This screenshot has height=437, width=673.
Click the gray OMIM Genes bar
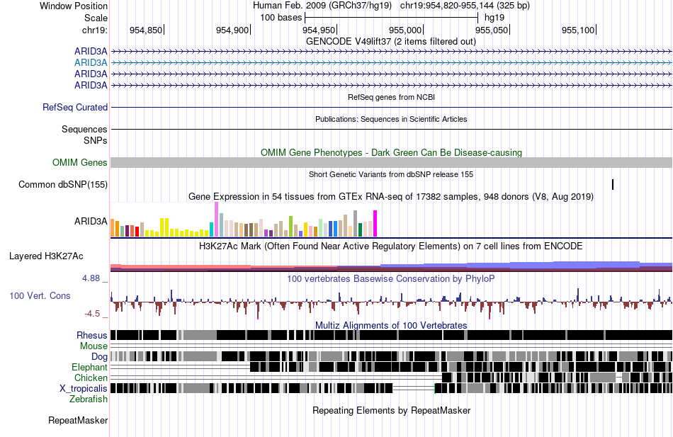click(392, 163)
